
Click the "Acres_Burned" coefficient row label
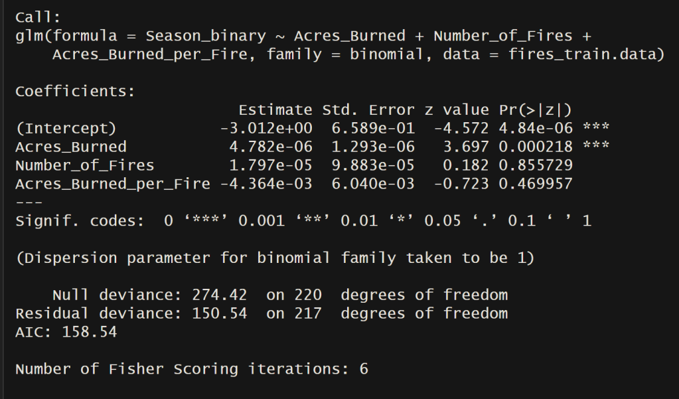(70, 146)
